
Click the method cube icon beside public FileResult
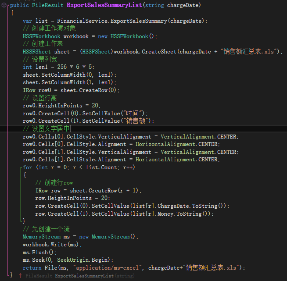4,5
